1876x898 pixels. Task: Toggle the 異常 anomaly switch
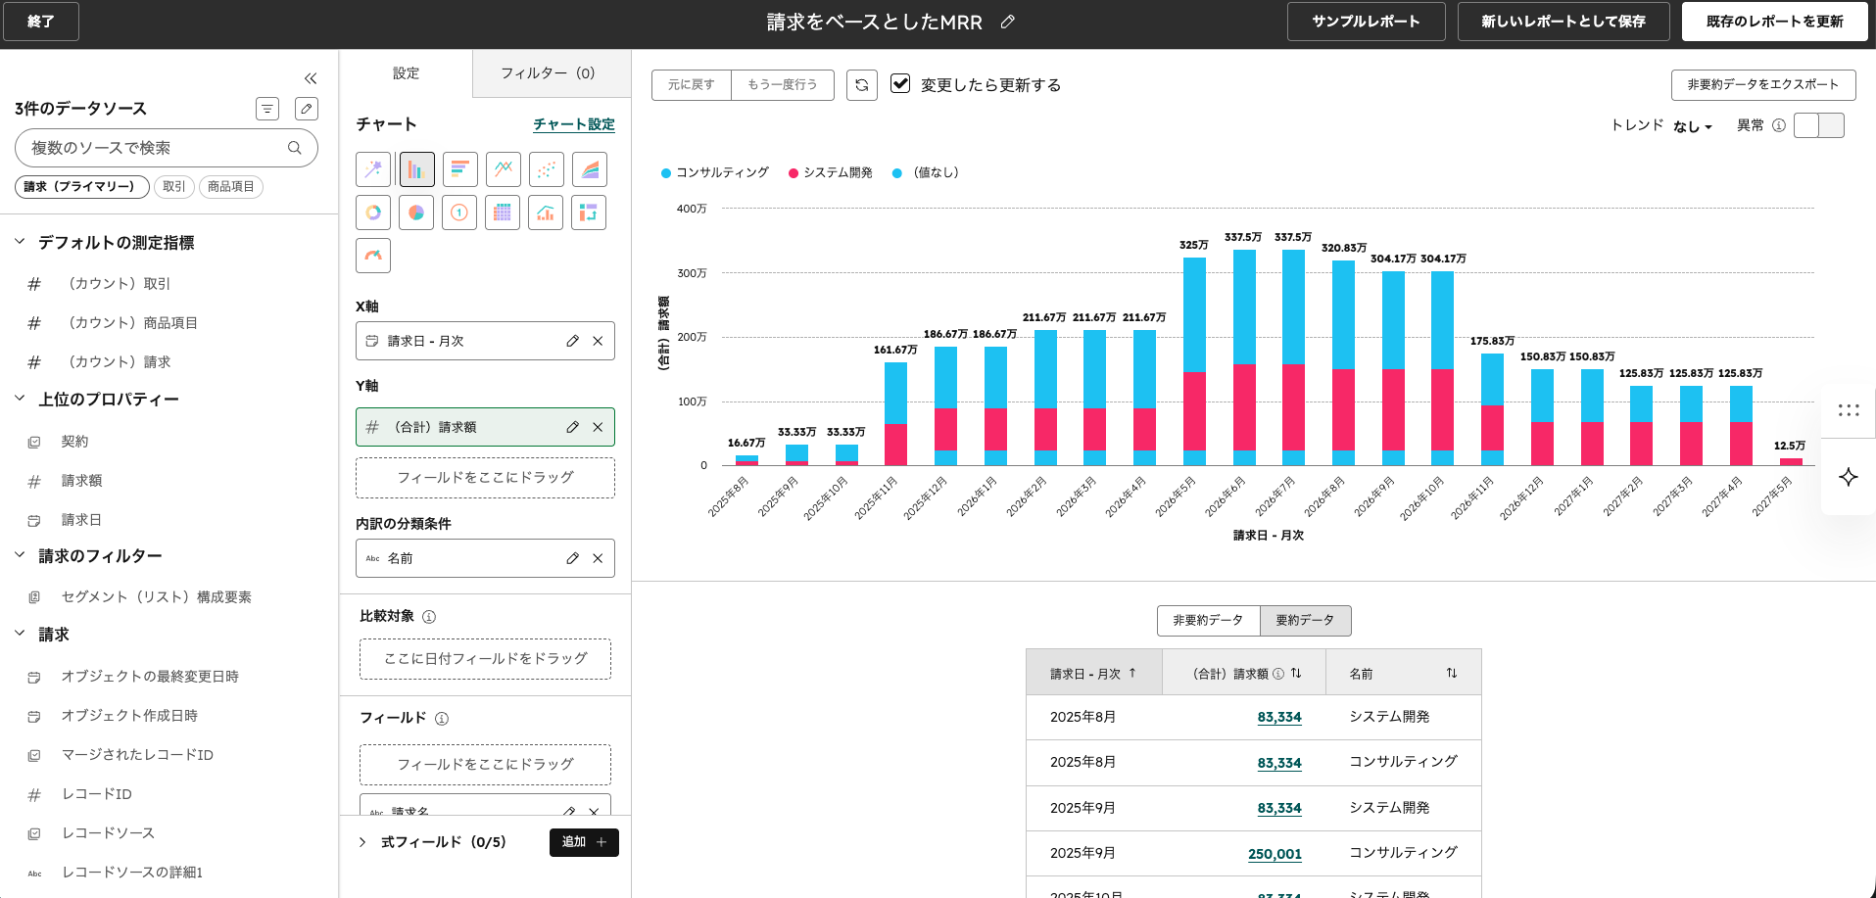tap(1819, 125)
